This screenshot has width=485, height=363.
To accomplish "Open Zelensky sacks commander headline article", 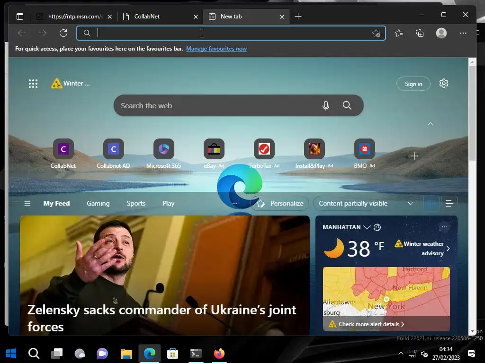I will [x=162, y=318].
